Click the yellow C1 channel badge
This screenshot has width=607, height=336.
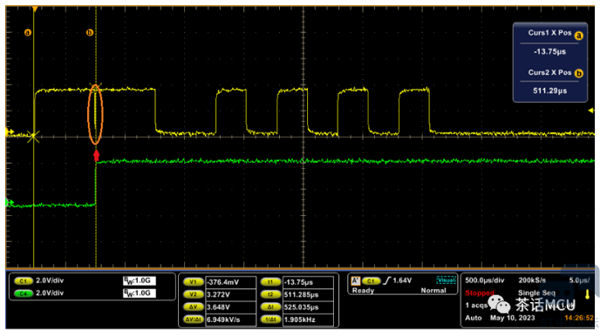coord(24,281)
